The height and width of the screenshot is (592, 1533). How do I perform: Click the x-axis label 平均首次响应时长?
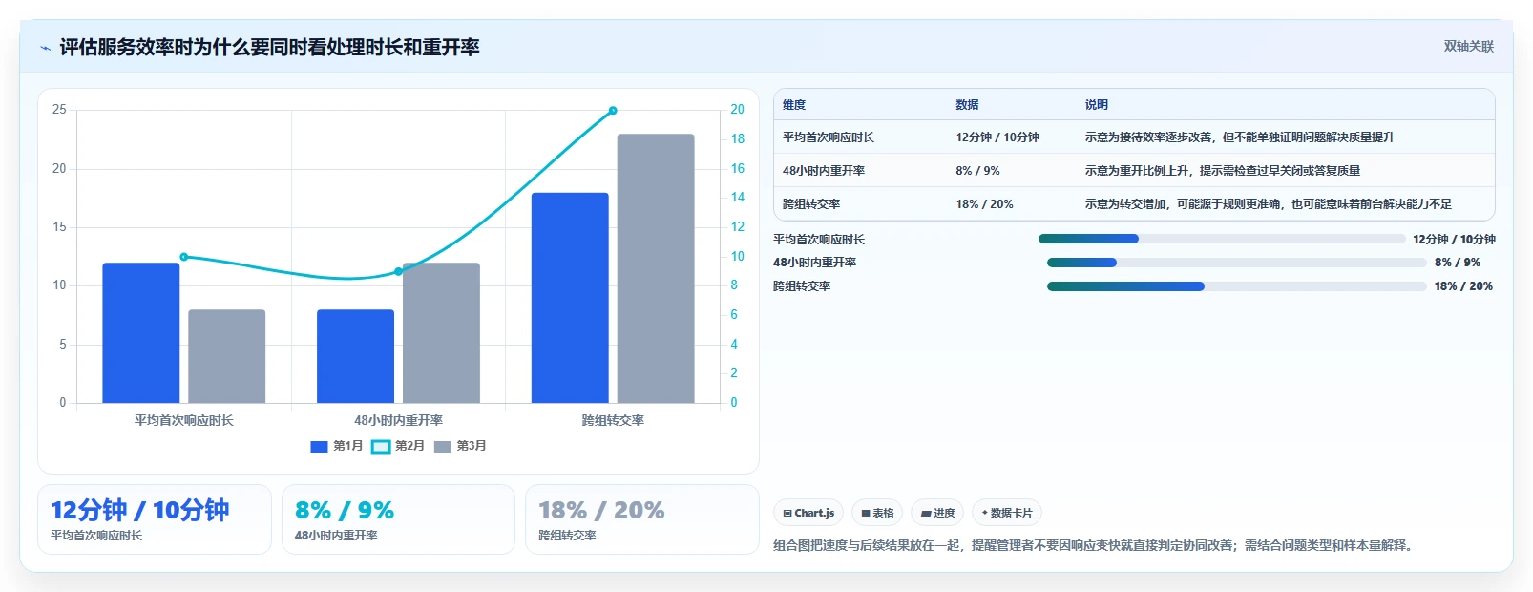[x=184, y=420]
